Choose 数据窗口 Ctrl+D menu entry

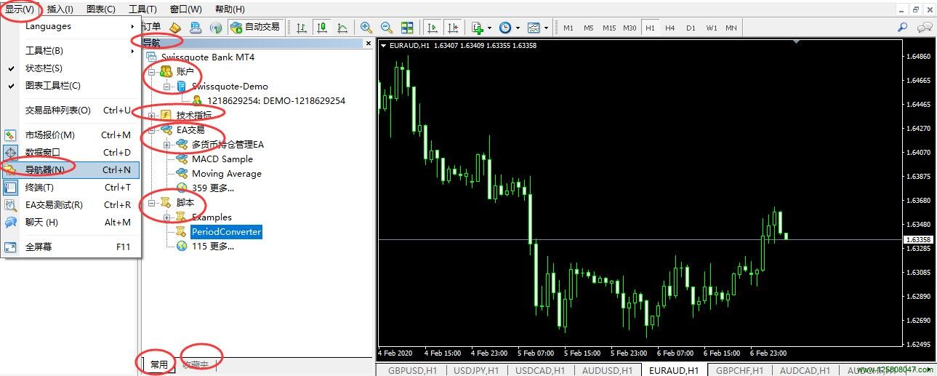[x=71, y=152]
